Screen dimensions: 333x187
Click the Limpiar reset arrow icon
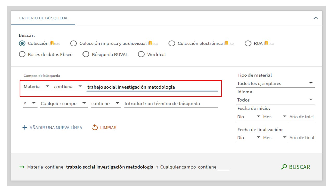(x=95, y=128)
